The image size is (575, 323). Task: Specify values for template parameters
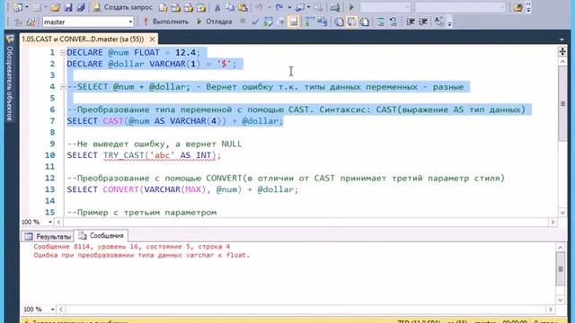(439, 22)
